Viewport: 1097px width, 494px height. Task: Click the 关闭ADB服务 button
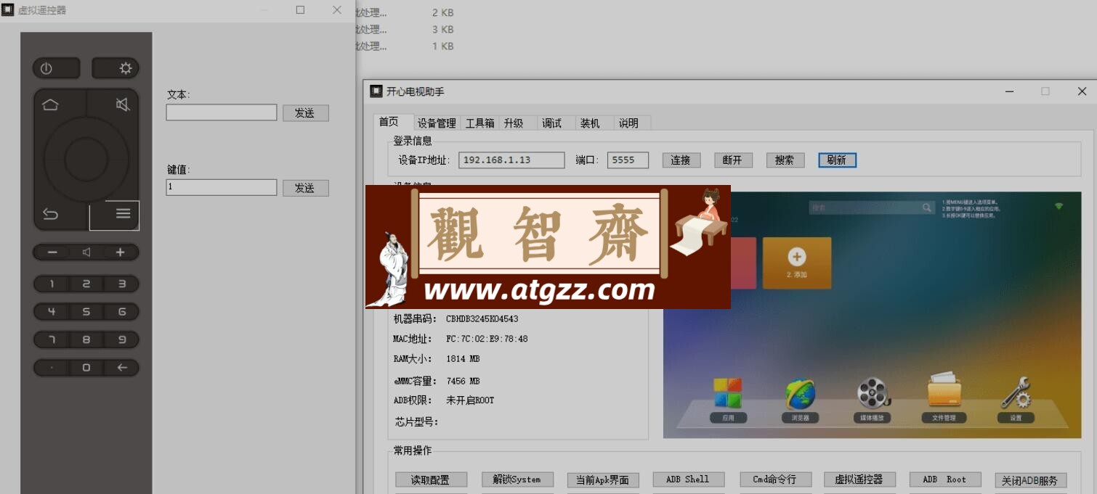pos(1031,480)
